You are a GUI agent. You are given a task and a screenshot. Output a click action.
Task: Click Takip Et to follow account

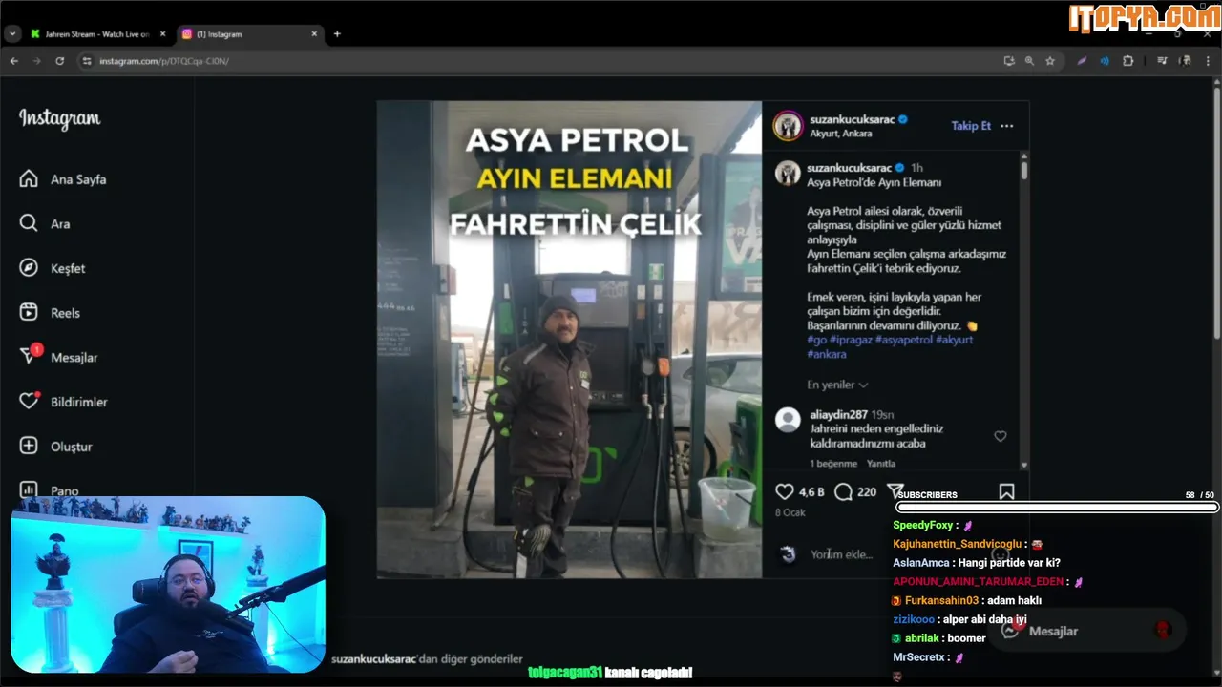pos(971,126)
